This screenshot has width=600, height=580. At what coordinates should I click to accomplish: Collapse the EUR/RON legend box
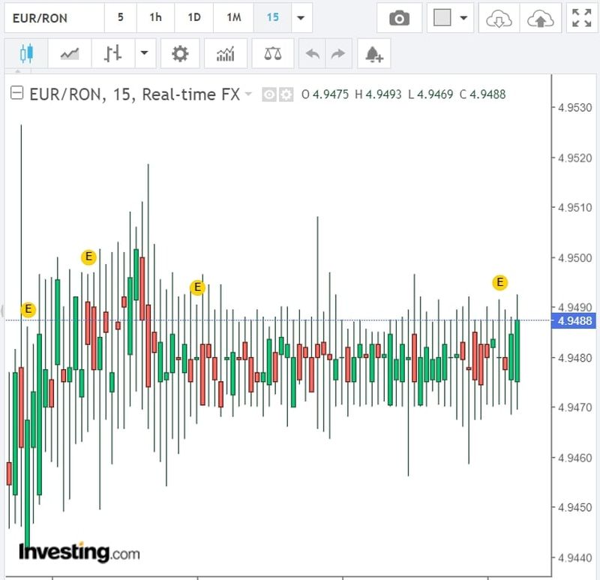16,95
